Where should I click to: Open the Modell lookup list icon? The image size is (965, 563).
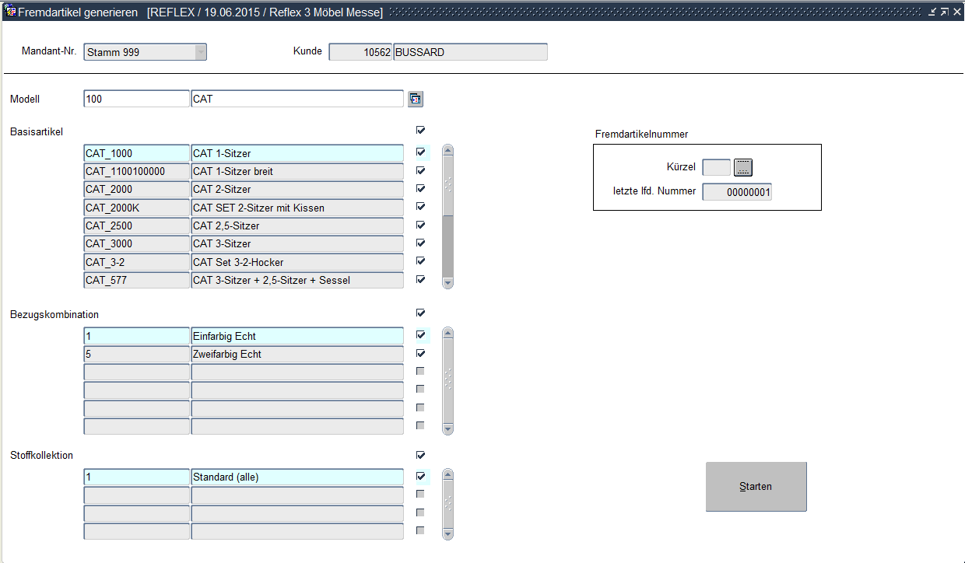click(416, 99)
